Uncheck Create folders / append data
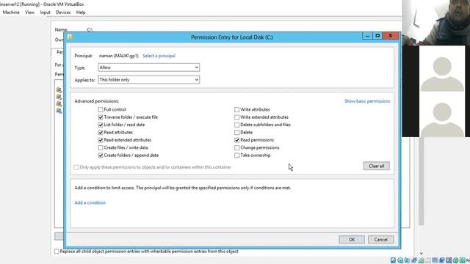Image resolution: width=470 pixels, height=264 pixels. (x=101, y=155)
